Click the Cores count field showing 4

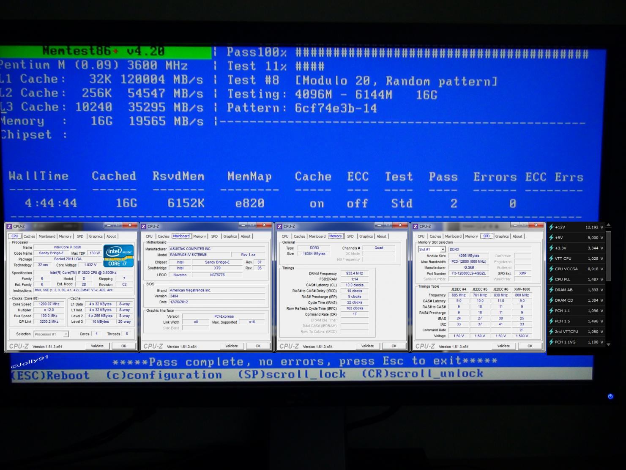(x=96, y=334)
